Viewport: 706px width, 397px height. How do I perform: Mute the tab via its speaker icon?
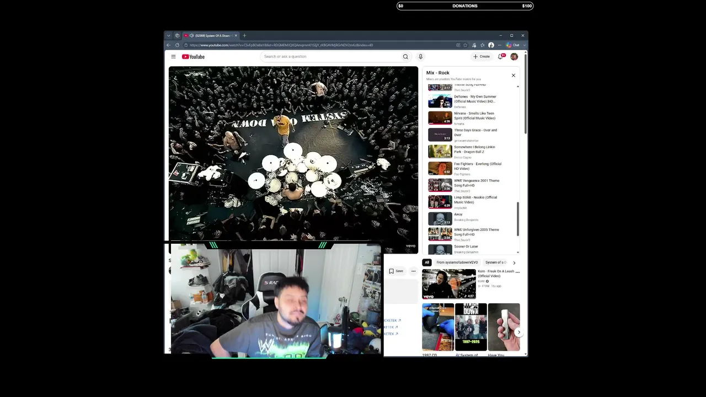191,36
